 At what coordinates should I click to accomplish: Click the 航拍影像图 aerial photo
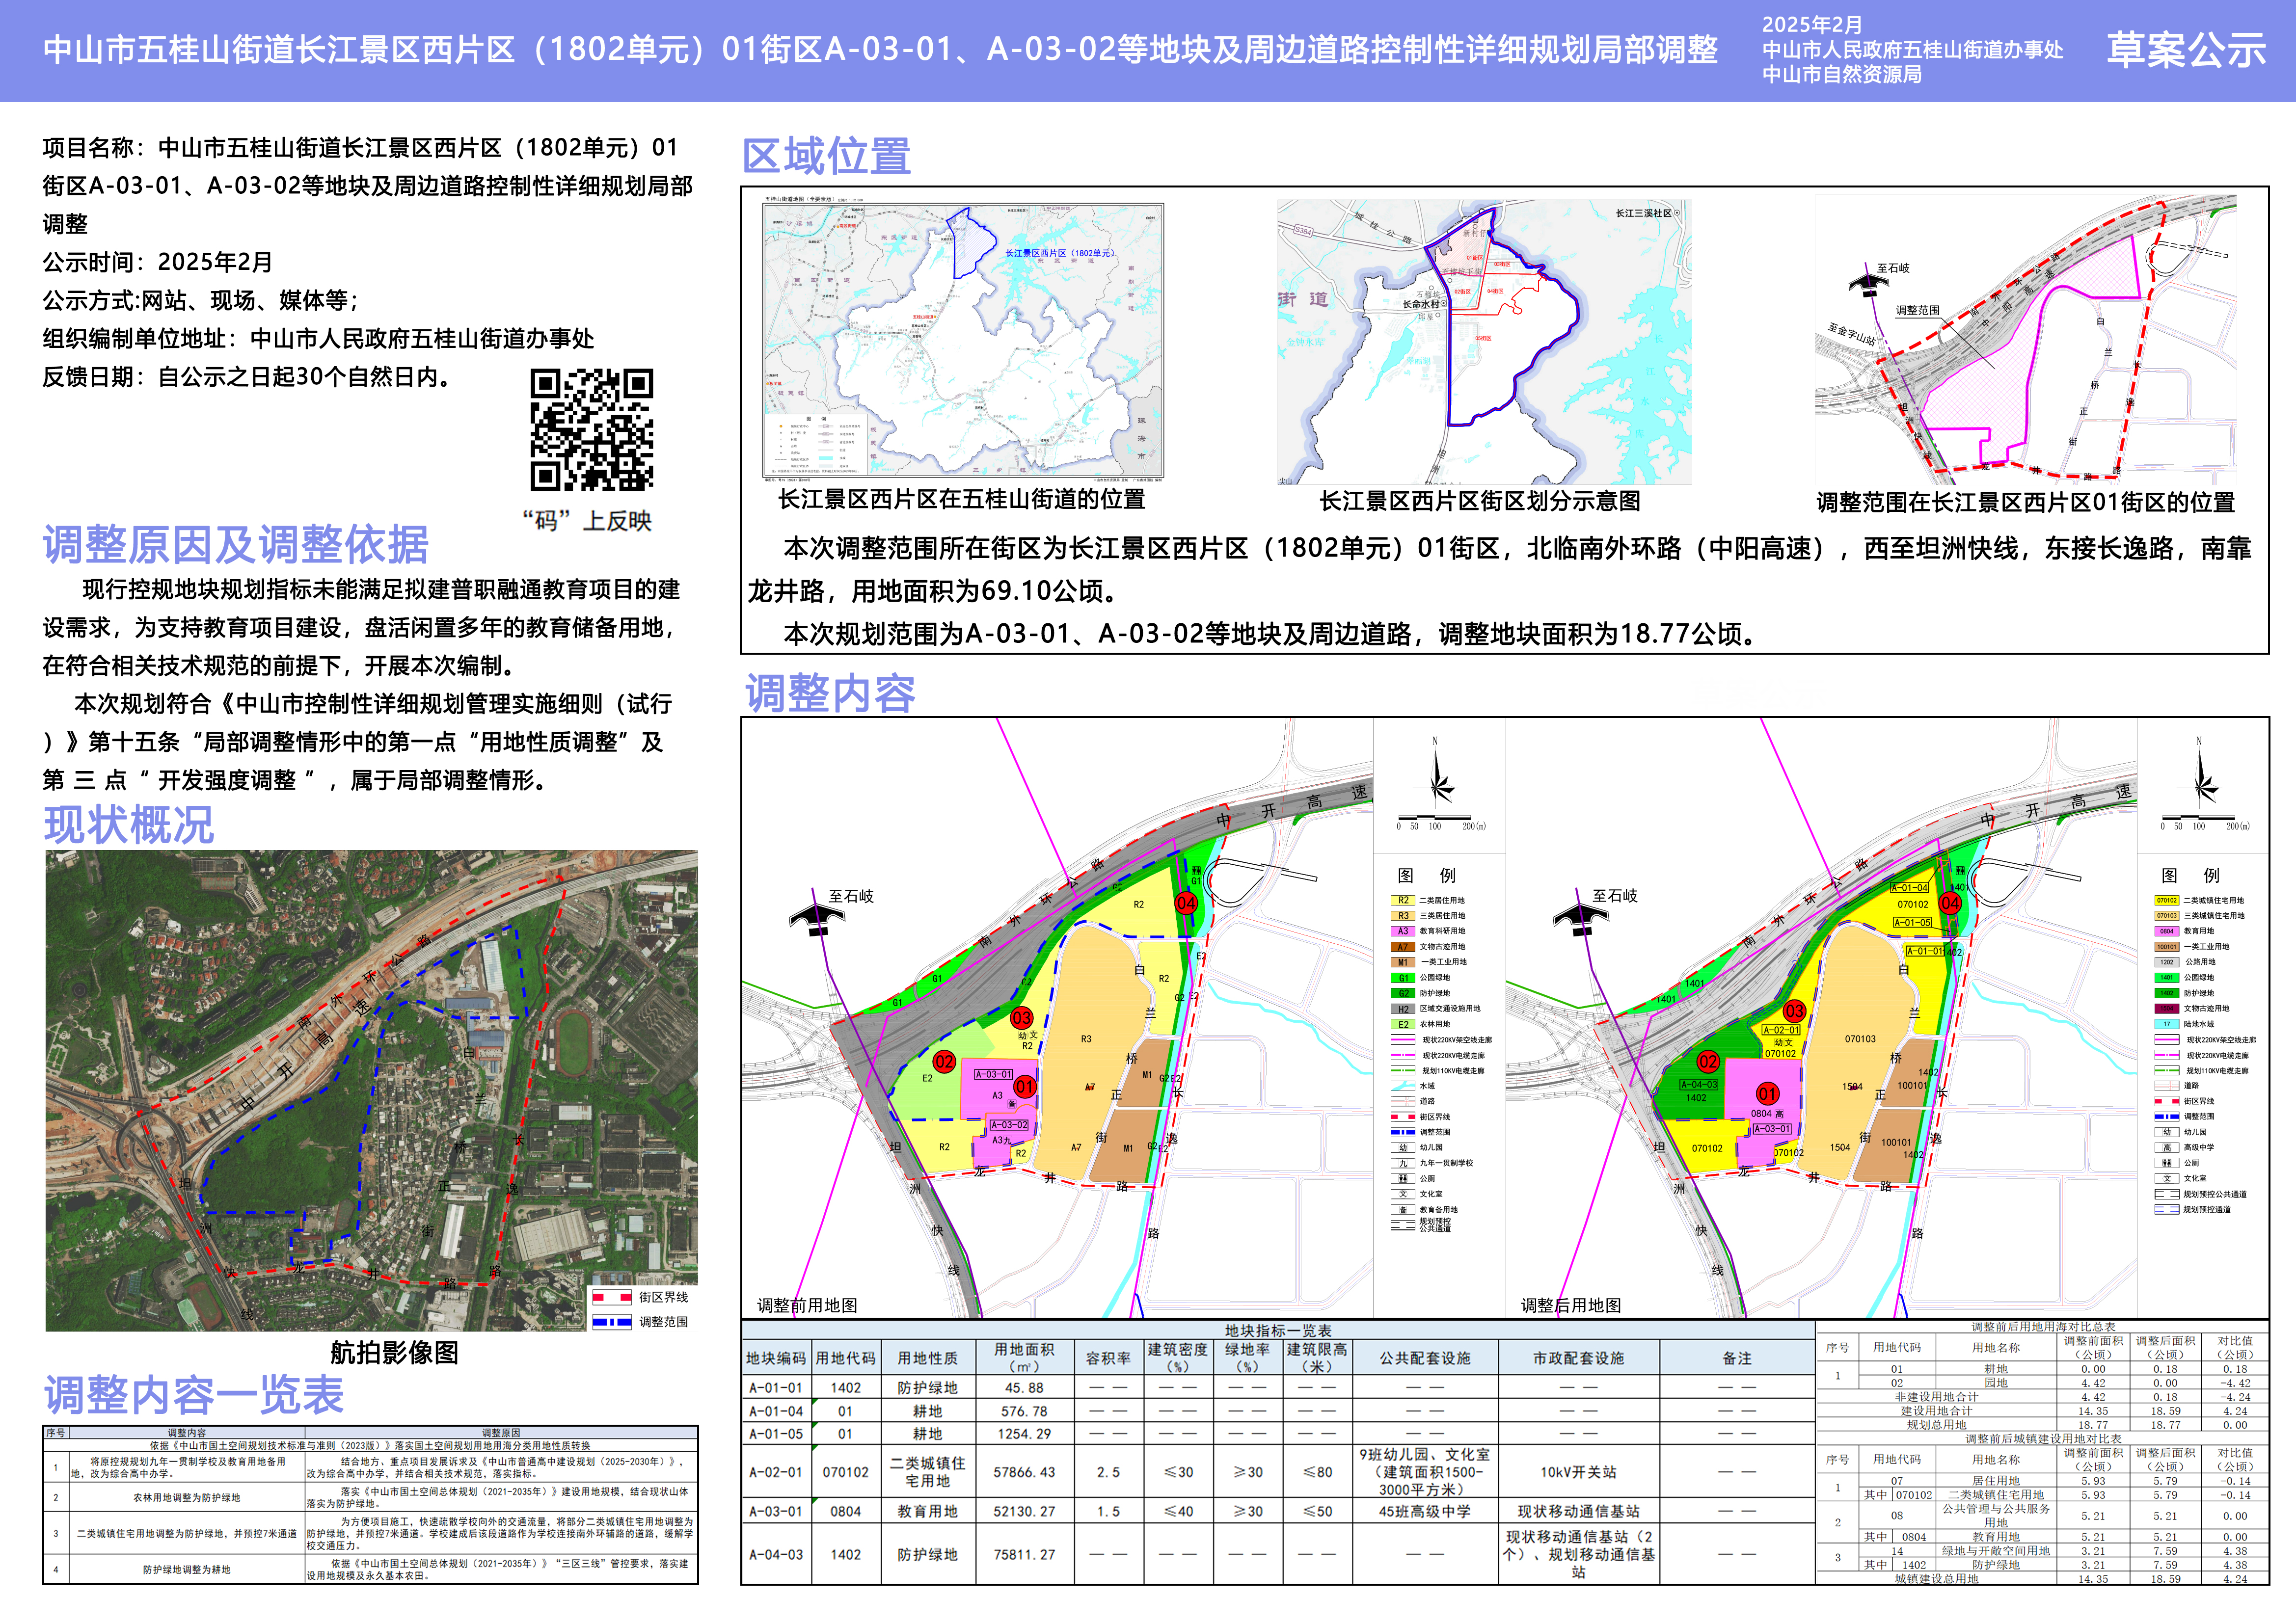coord(371,1090)
